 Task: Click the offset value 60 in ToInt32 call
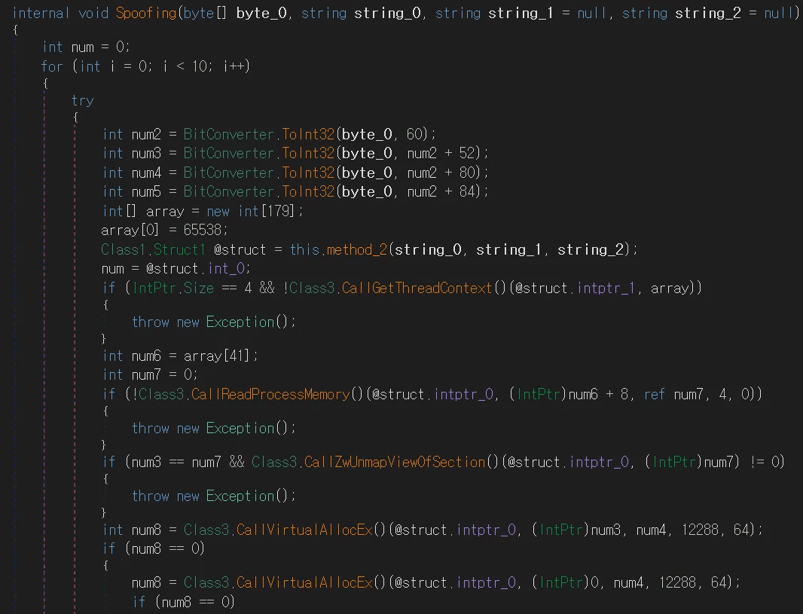tap(415, 134)
